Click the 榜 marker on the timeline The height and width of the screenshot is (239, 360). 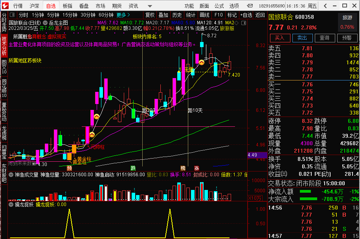point(183,168)
